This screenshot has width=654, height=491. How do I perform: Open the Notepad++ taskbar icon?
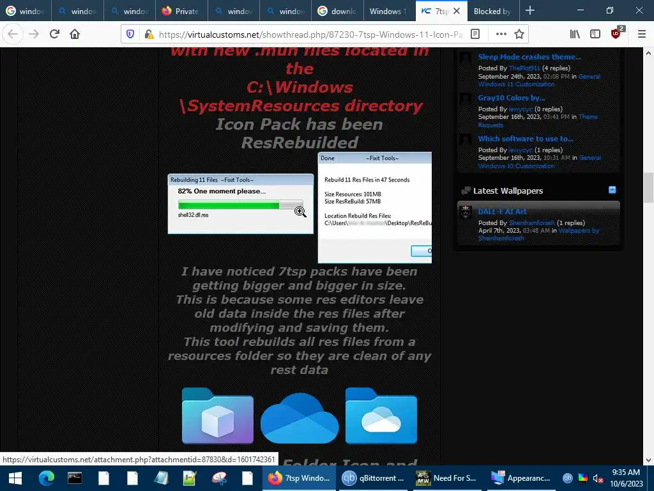(190, 478)
